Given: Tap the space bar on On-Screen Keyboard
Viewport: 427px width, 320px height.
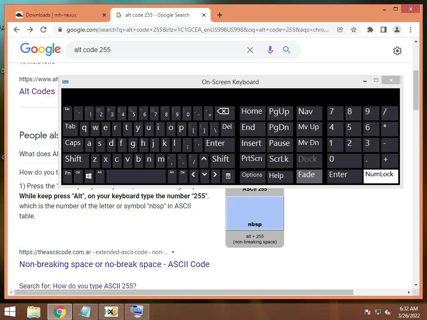Looking at the screenshot, I should pyautogui.click(x=136, y=176).
